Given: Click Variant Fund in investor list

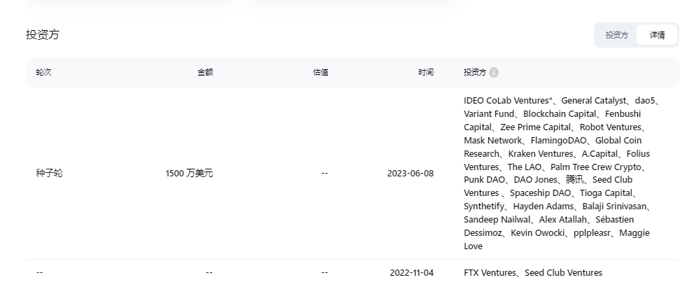Looking at the screenshot, I should tap(489, 114).
